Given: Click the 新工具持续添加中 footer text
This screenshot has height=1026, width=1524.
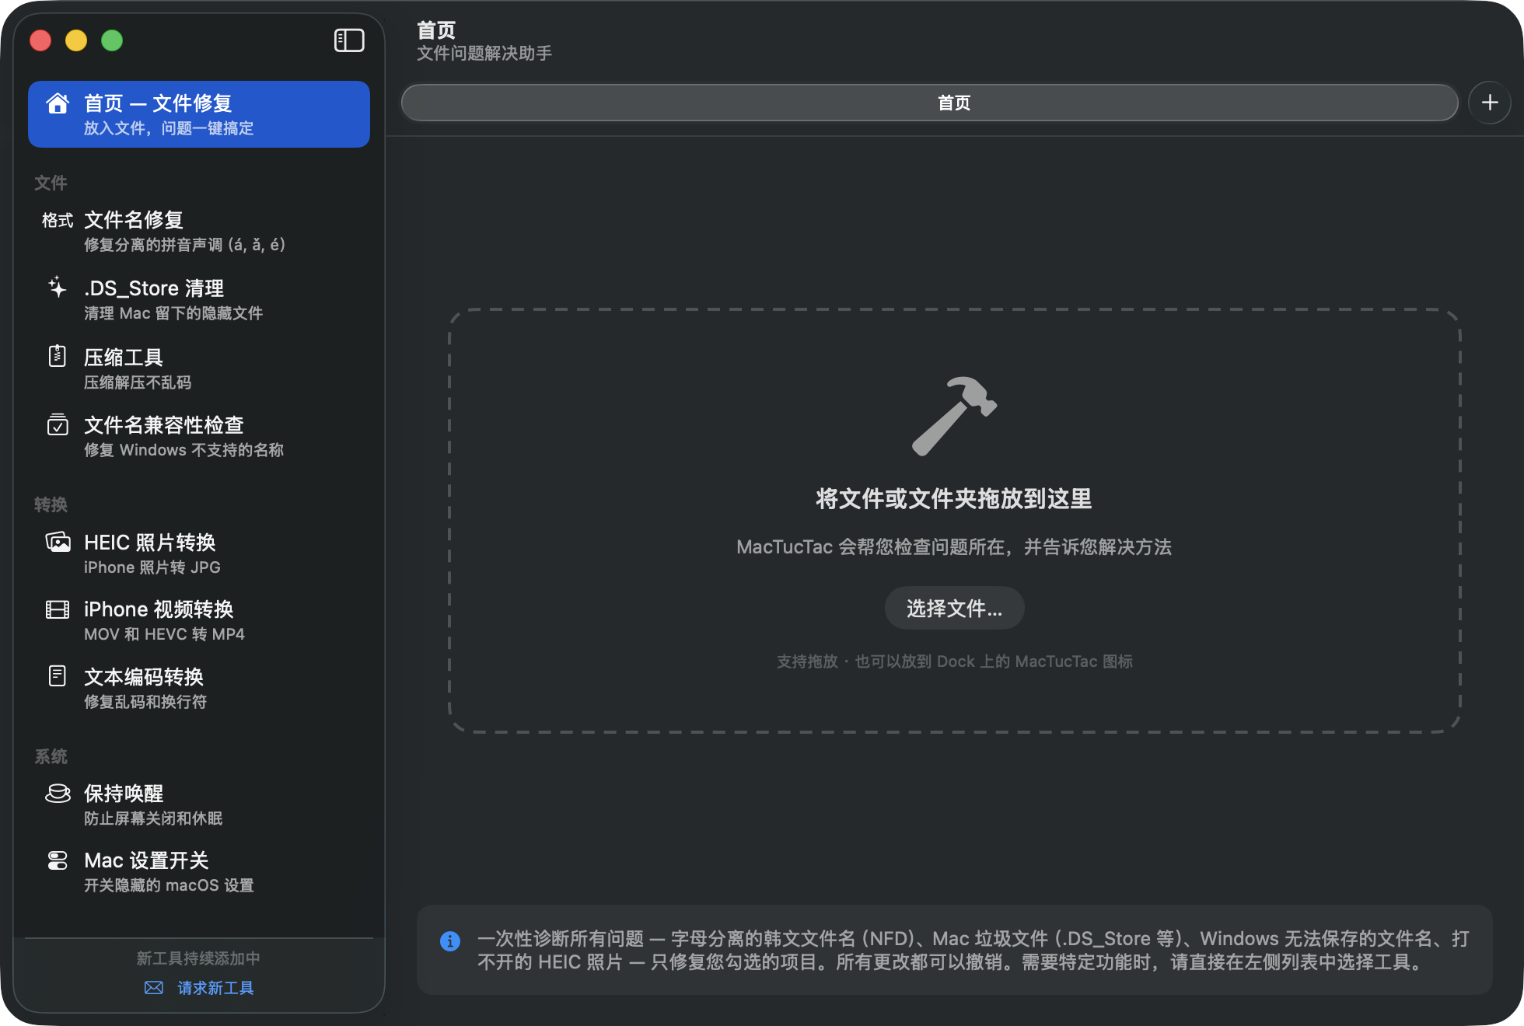Looking at the screenshot, I should click(198, 958).
